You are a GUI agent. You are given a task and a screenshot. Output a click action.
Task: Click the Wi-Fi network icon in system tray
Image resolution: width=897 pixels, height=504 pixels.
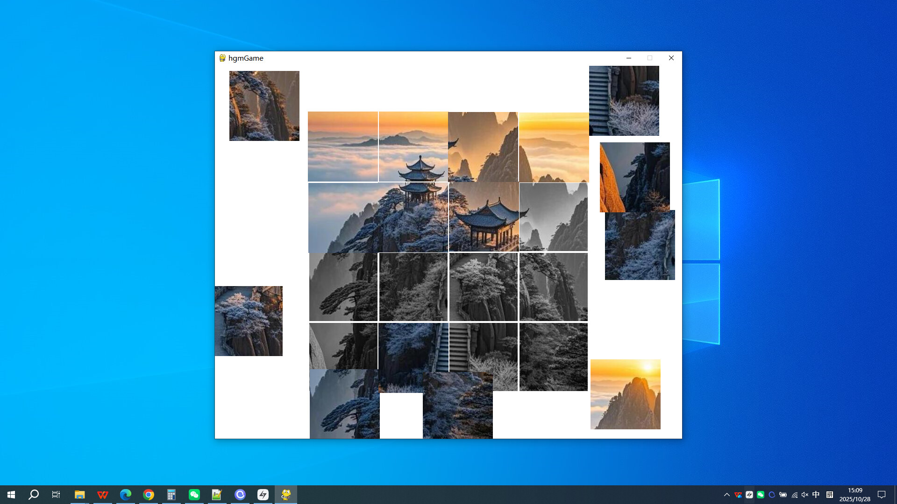(794, 495)
